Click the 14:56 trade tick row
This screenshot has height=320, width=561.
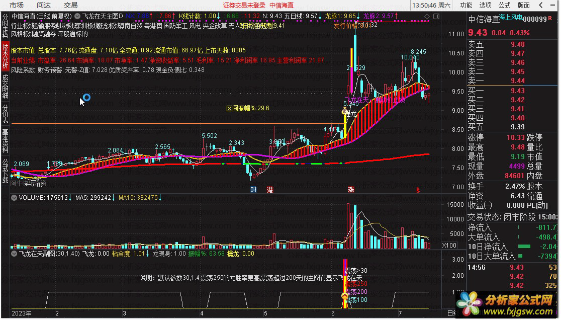click(513, 267)
